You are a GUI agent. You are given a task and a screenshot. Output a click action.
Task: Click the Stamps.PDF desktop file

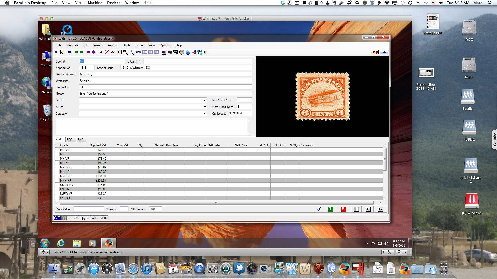click(433, 24)
